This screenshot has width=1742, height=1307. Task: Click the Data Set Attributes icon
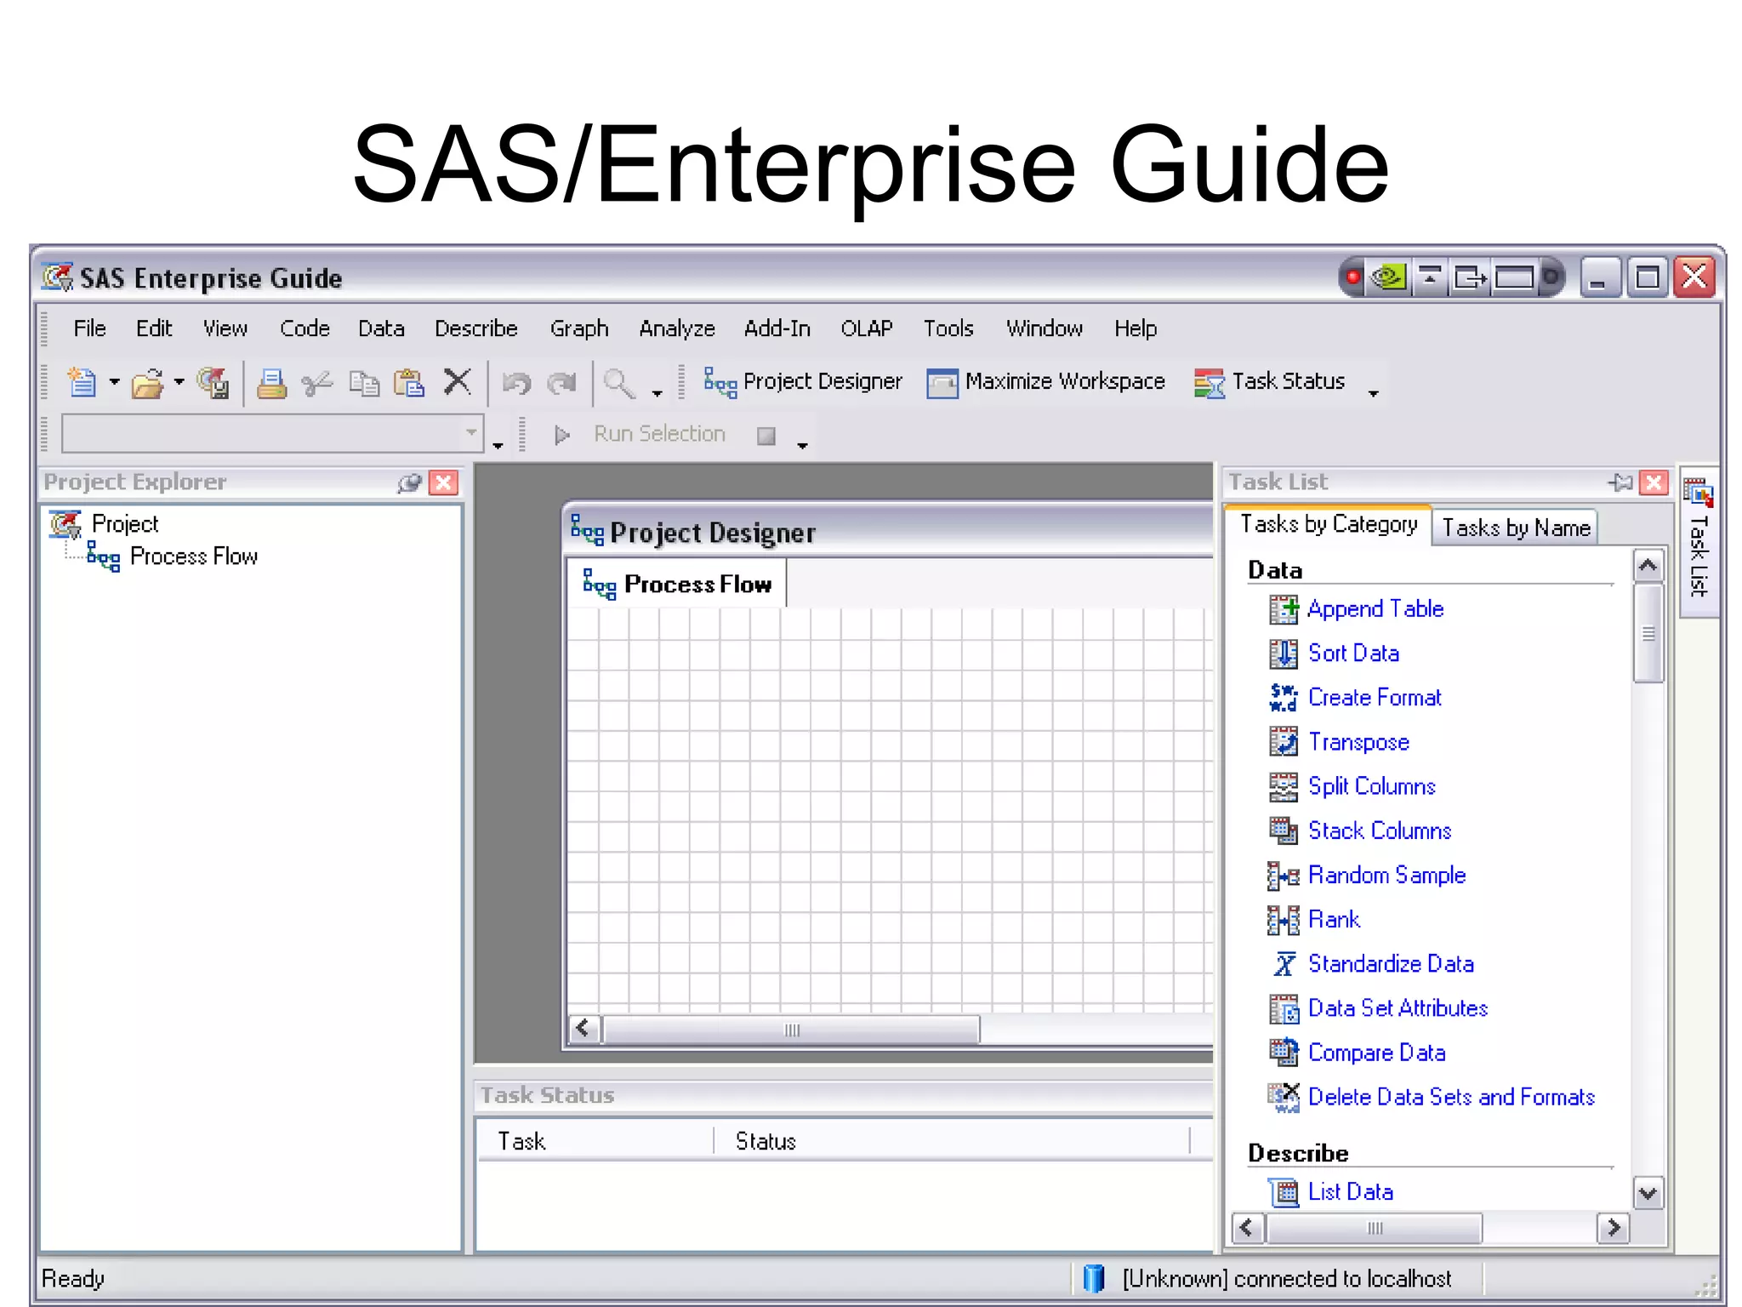pyautogui.click(x=1284, y=1008)
